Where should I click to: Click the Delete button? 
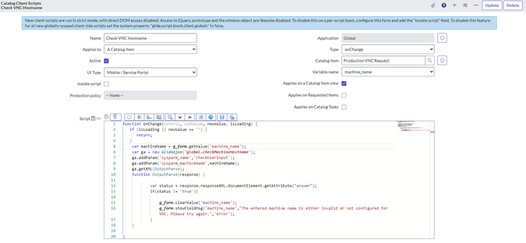(513, 5)
